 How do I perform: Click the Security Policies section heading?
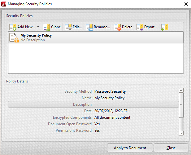[x=20, y=16]
